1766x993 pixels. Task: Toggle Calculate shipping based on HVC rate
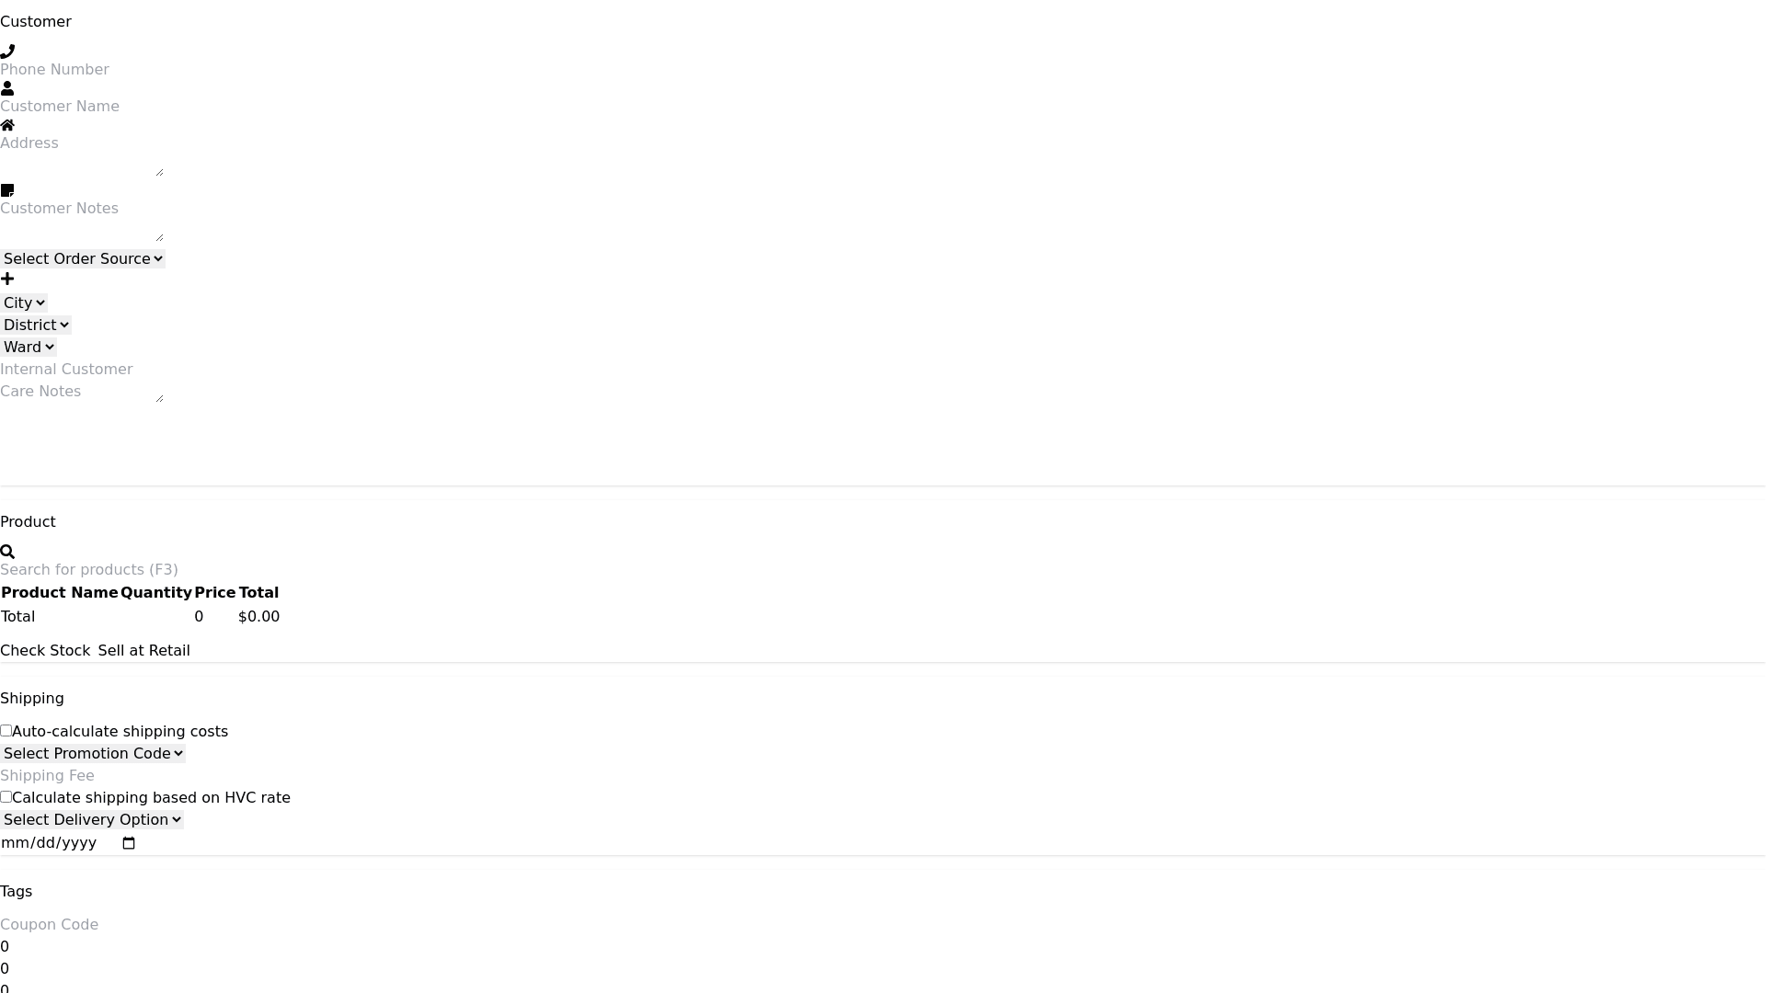(x=6, y=797)
